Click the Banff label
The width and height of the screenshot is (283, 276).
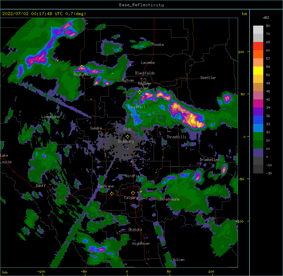[x=41, y=186]
